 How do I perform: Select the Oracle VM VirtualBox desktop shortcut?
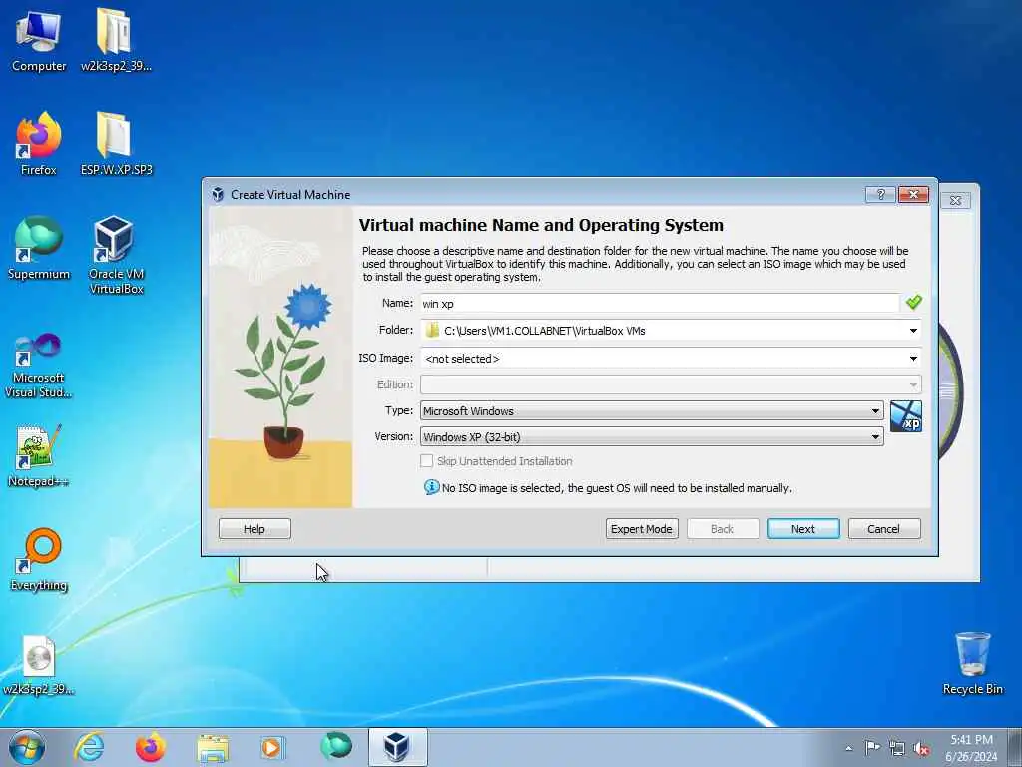pos(116,255)
